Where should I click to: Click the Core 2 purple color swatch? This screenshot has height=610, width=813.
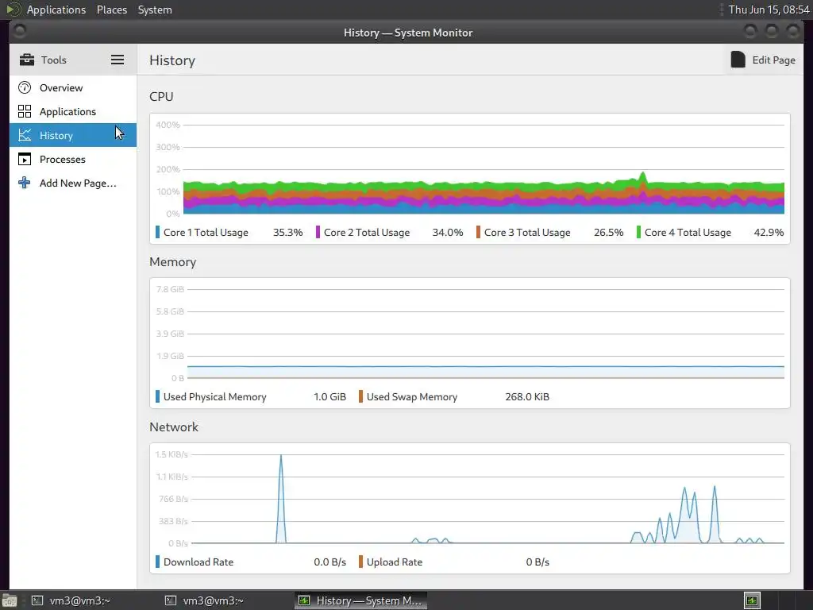tap(318, 232)
